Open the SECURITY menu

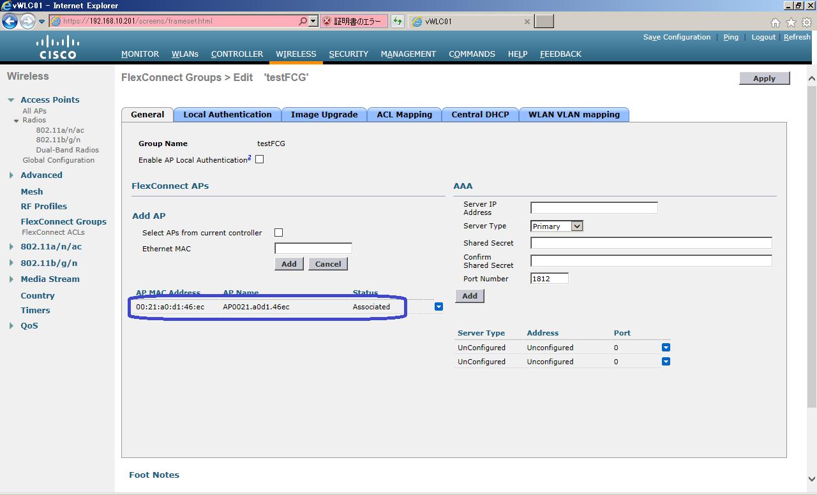point(349,54)
